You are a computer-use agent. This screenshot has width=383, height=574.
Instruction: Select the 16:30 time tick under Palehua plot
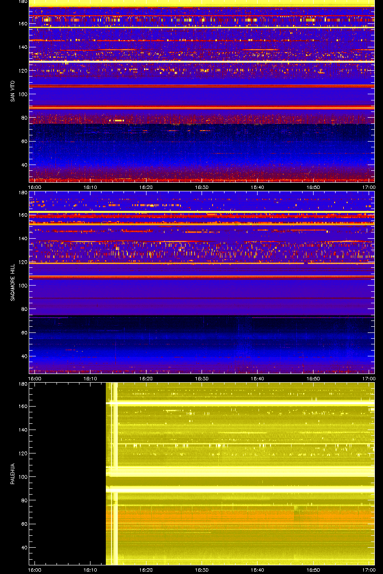pyautogui.click(x=202, y=570)
